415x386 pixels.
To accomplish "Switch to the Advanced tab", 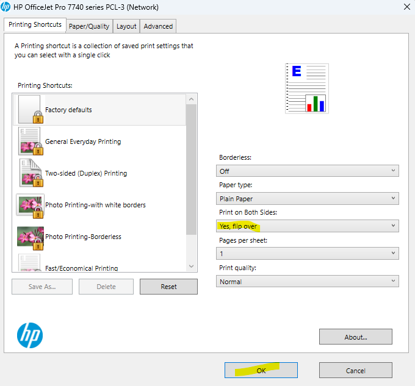I will click(x=158, y=26).
